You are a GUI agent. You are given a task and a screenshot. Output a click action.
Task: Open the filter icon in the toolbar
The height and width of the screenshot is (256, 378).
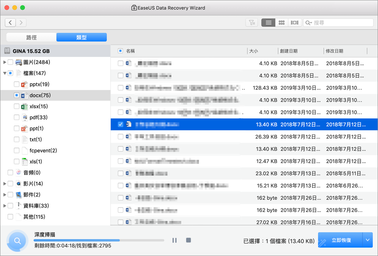click(252, 22)
